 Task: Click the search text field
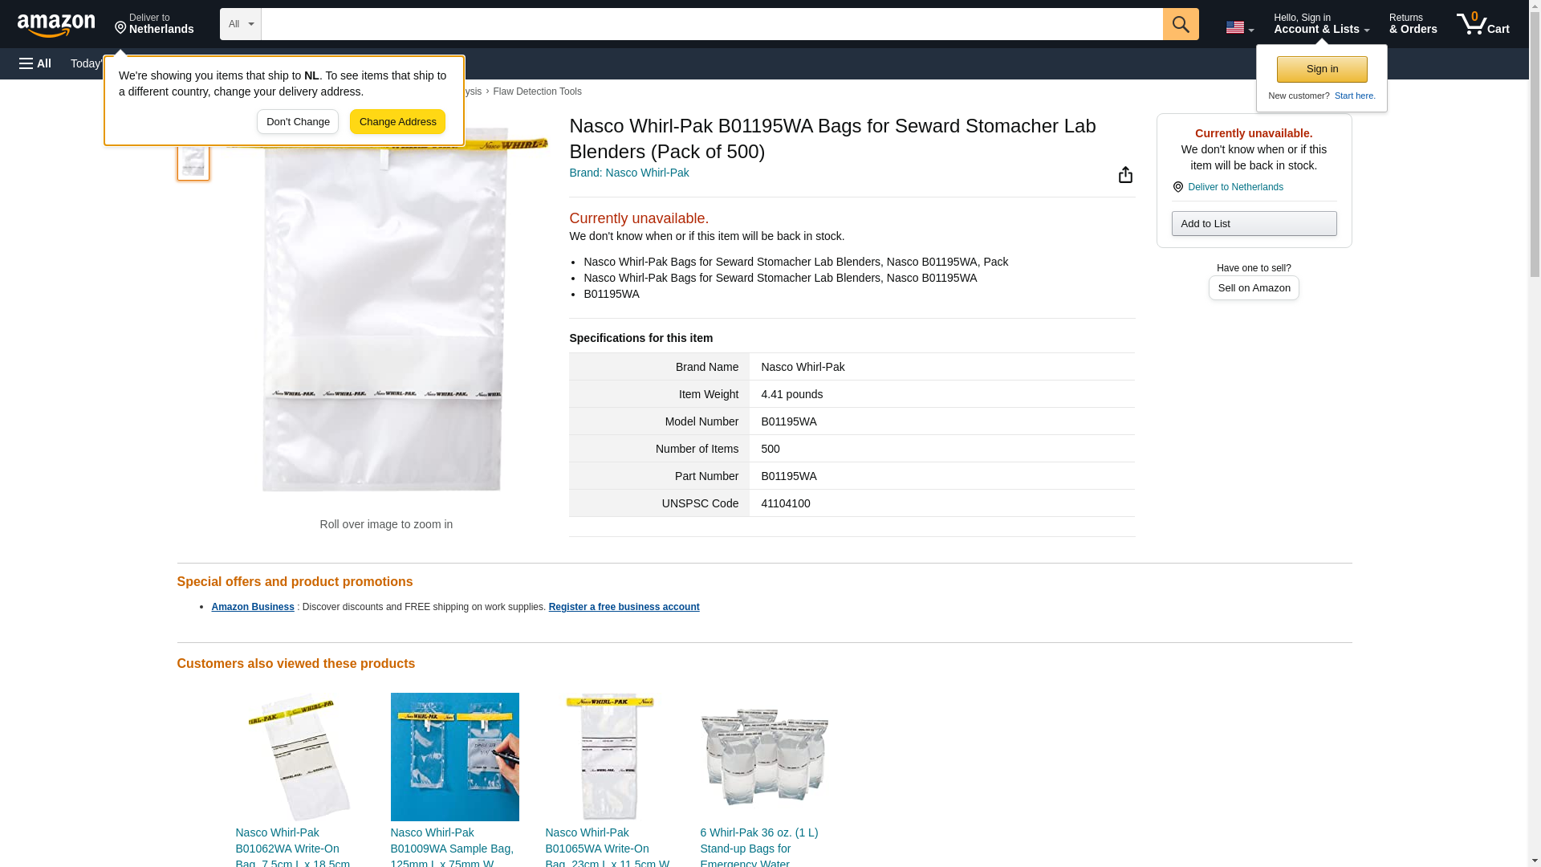tap(712, 24)
